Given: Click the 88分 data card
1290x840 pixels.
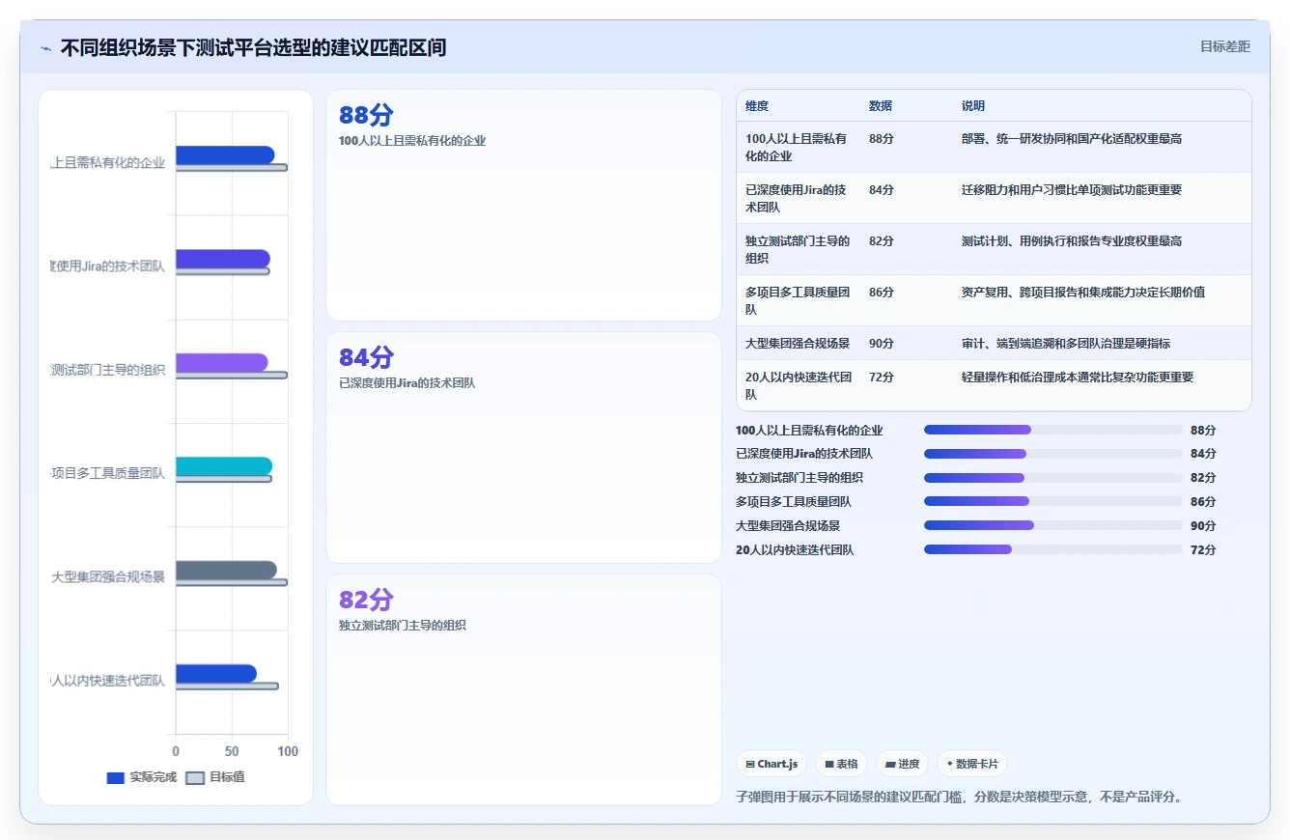Looking at the screenshot, I should click(524, 205).
